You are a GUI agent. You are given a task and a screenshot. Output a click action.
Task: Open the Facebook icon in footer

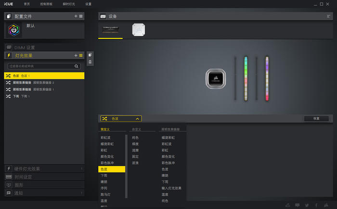[316, 205]
